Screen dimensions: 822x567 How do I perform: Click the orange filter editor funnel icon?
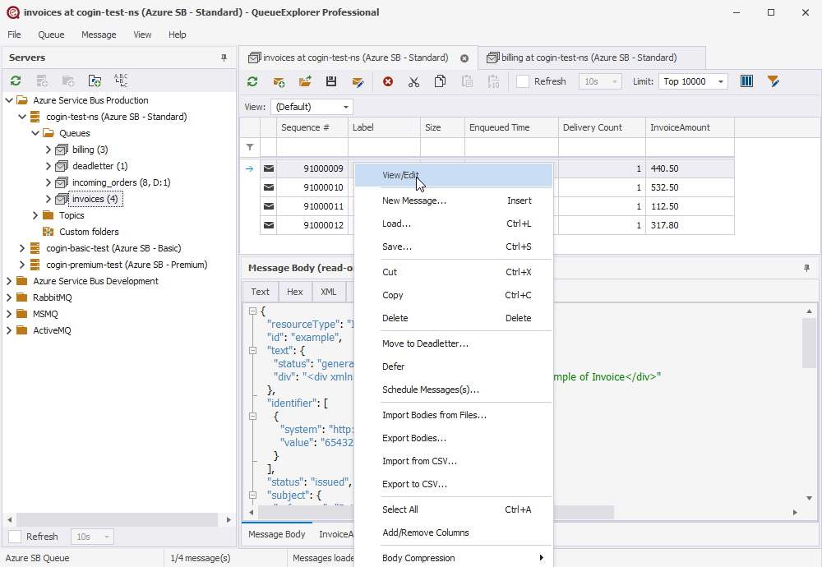pos(774,81)
